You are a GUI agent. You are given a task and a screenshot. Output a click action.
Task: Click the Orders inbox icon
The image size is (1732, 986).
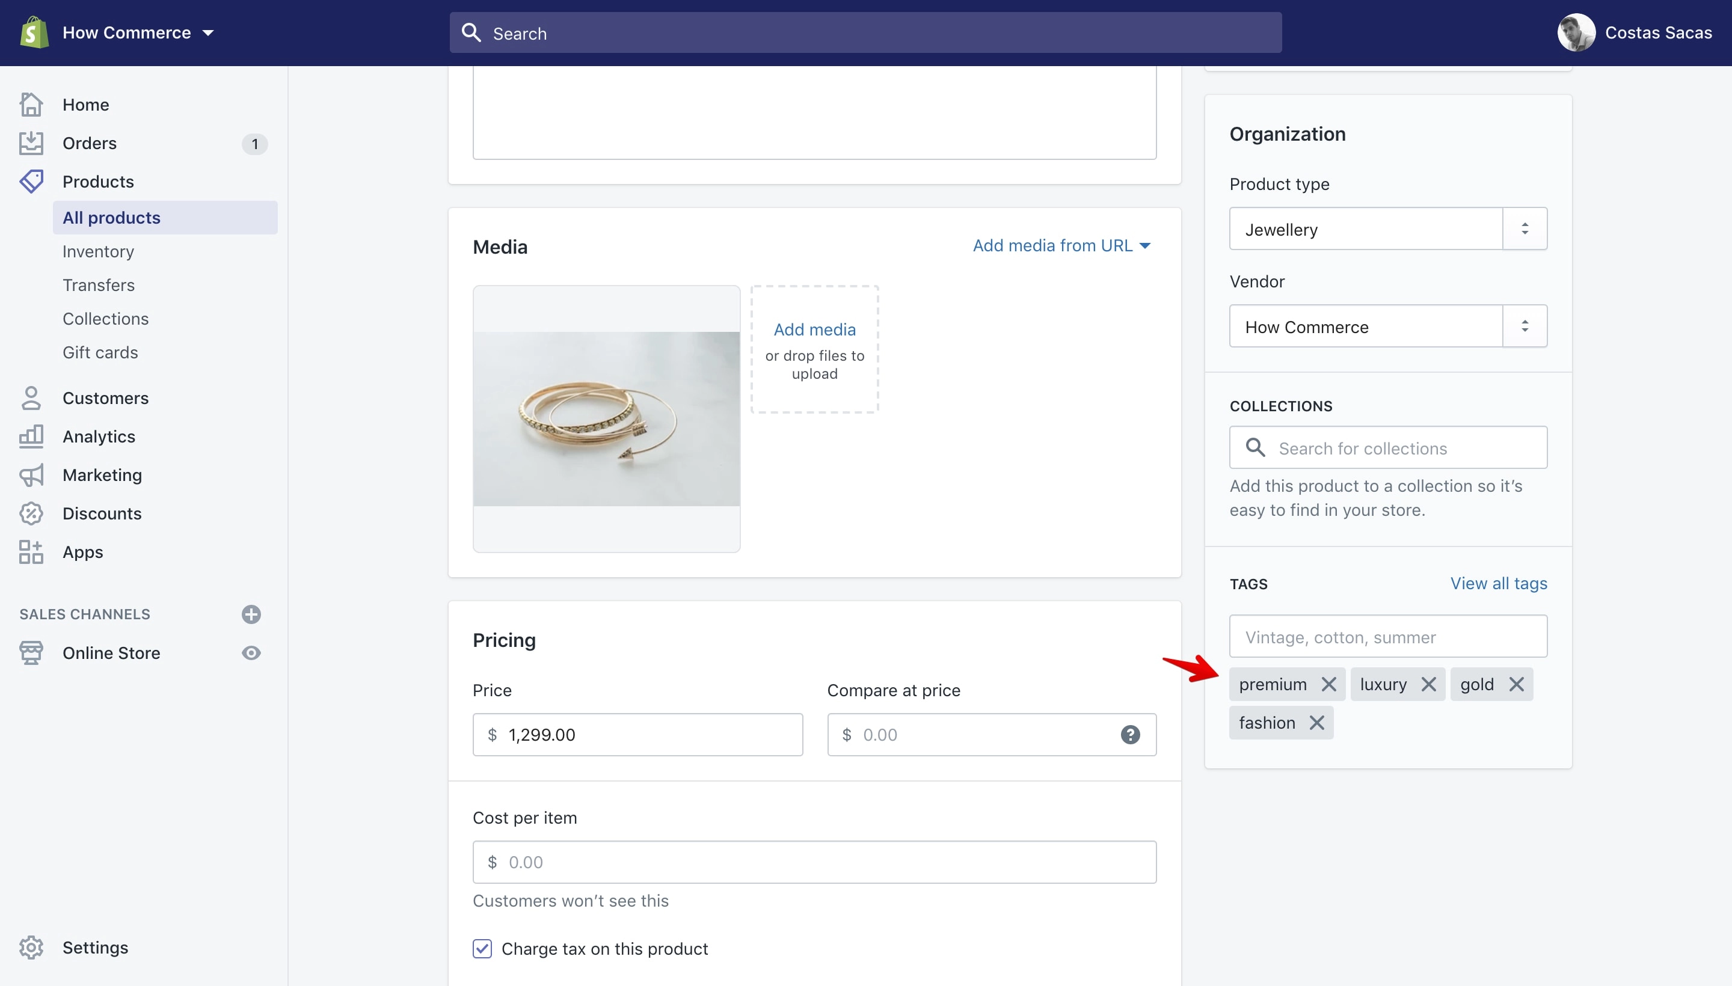click(x=31, y=143)
